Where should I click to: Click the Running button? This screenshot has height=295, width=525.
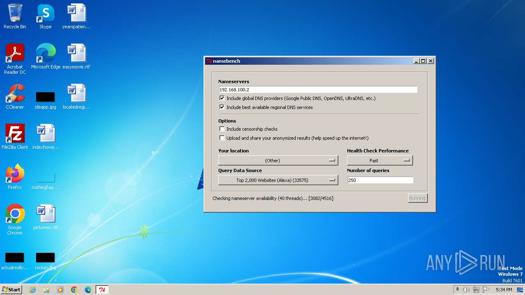pyautogui.click(x=418, y=198)
